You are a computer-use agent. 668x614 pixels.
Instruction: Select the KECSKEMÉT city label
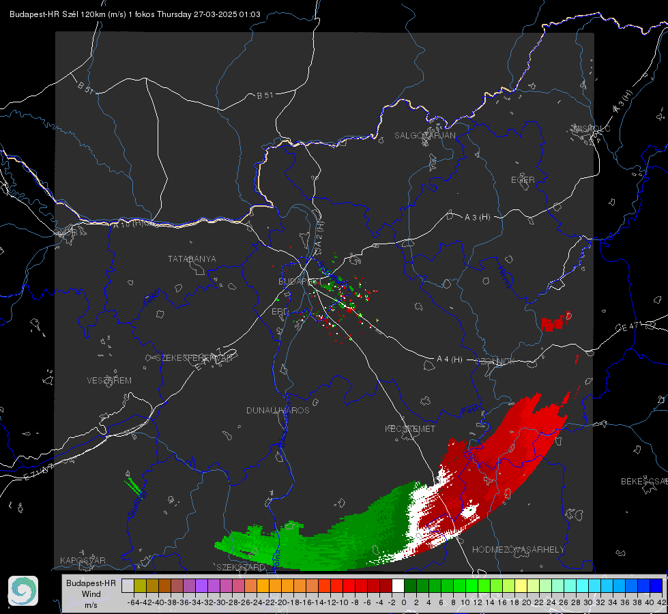coord(410,428)
